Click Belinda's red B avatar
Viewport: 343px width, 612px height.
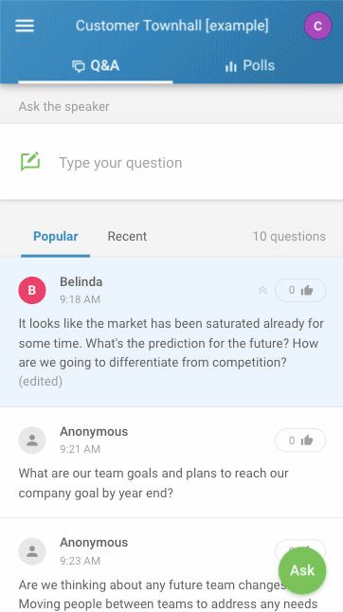point(32,291)
